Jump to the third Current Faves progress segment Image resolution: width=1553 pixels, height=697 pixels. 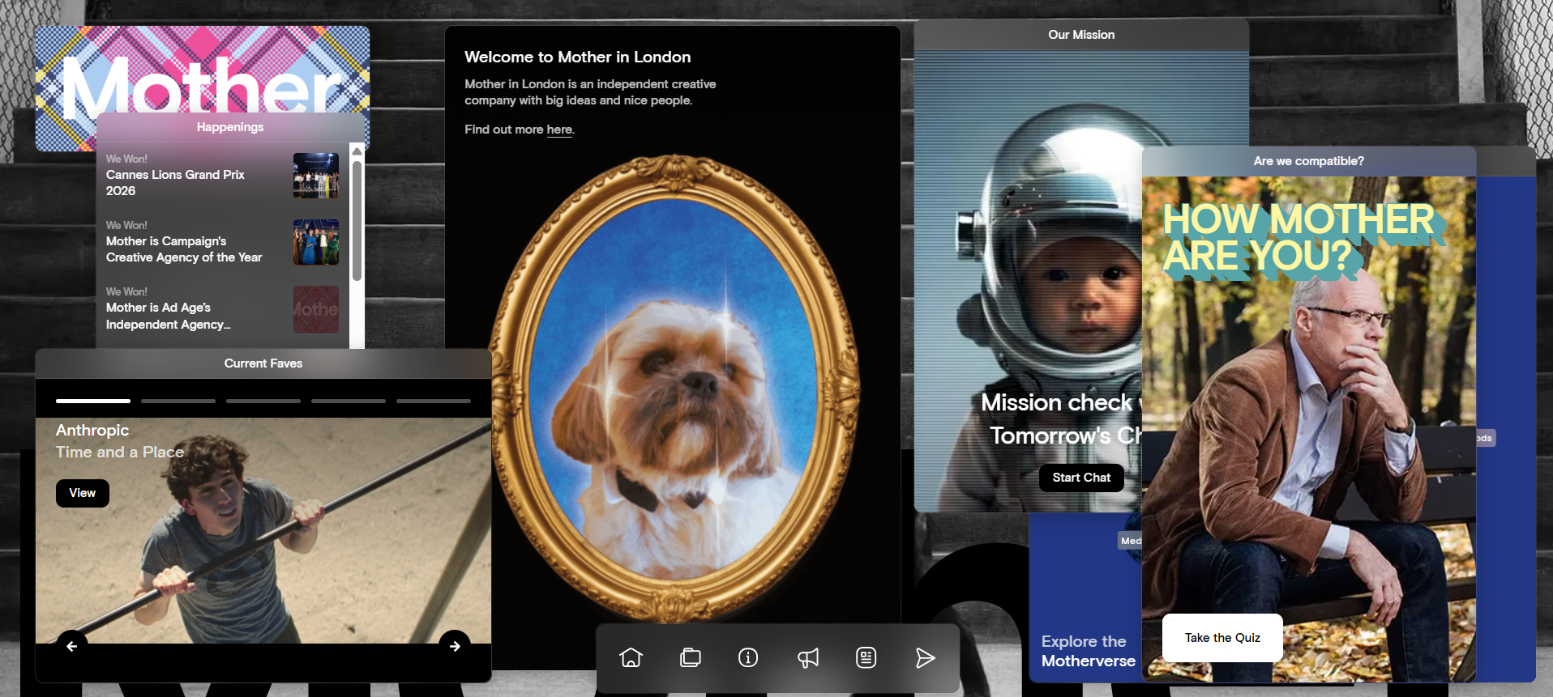[x=263, y=401]
